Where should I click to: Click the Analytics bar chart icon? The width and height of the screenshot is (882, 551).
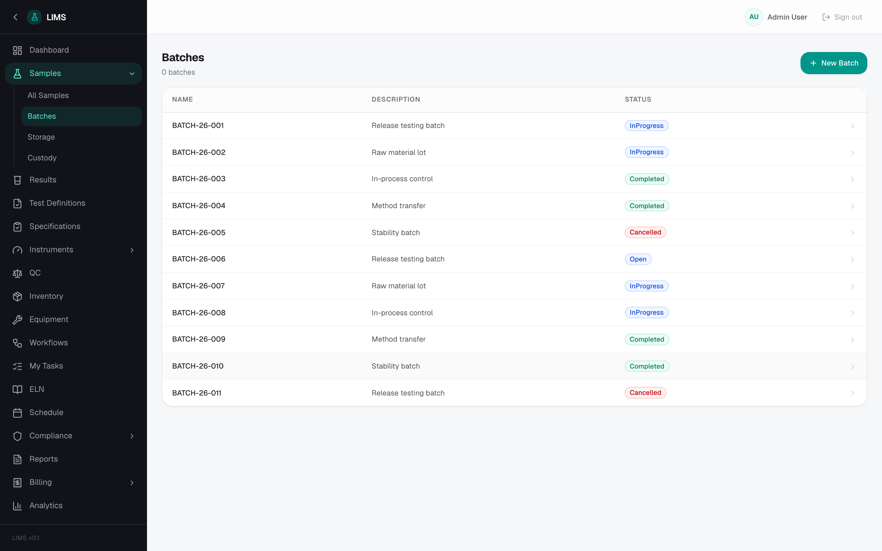[17, 506]
